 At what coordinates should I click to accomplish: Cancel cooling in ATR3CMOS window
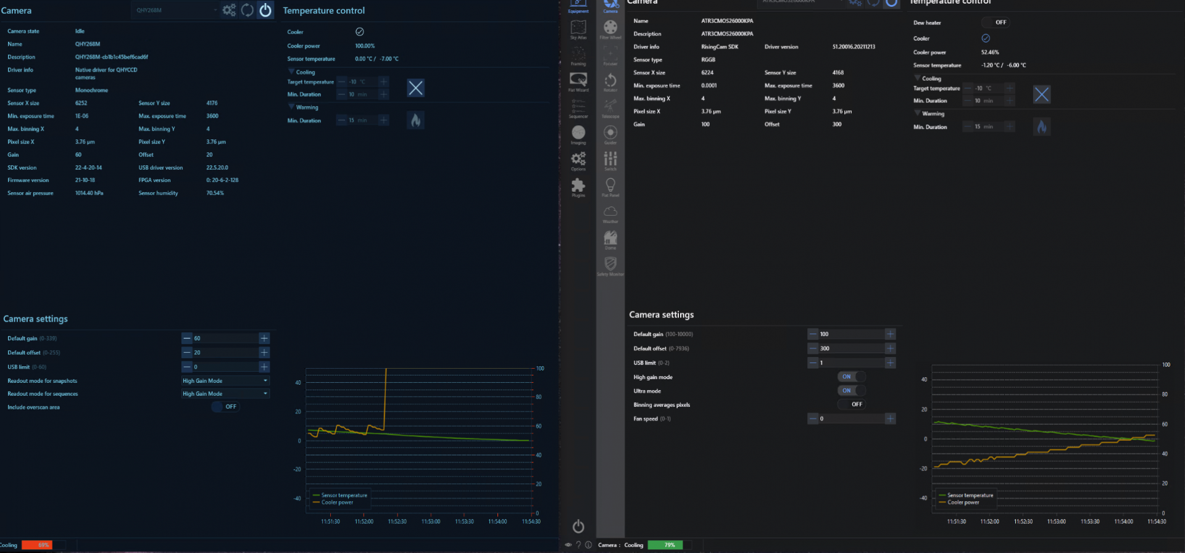(x=1042, y=94)
